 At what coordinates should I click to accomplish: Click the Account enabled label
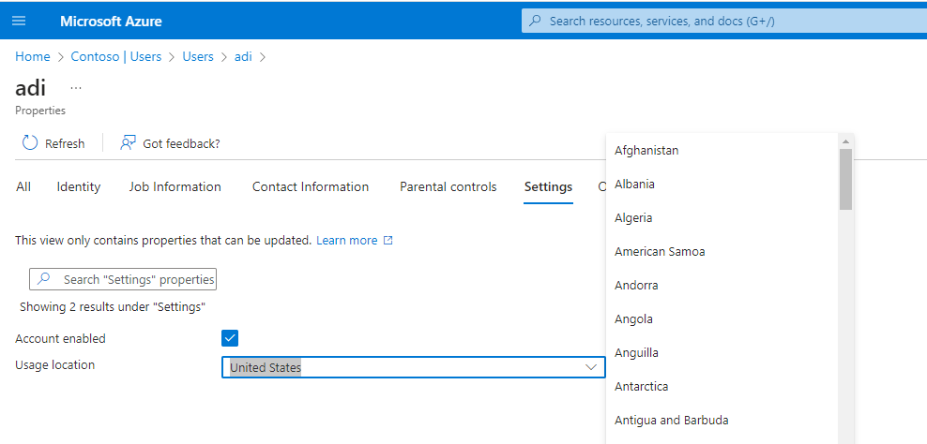tap(60, 338)
